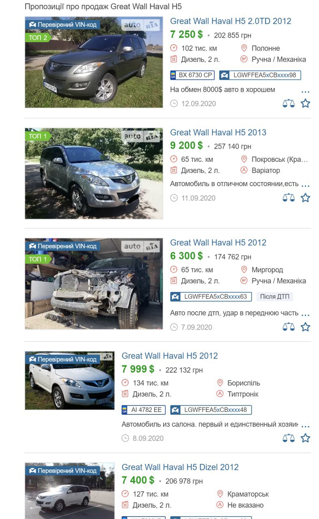Open the silver Haval H5 2013 photo
Viewport: 319px width, 519px height.
[x=94, y=174]
